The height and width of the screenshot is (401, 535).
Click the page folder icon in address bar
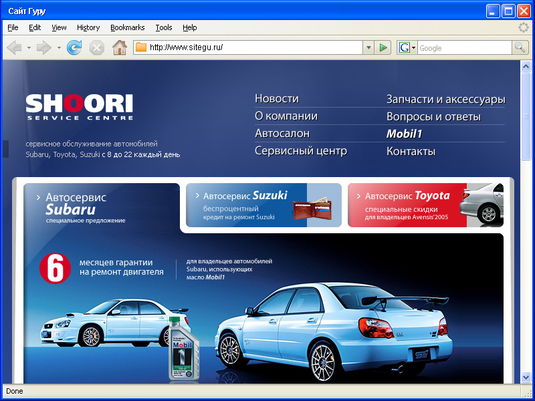(x=141, y=47)
